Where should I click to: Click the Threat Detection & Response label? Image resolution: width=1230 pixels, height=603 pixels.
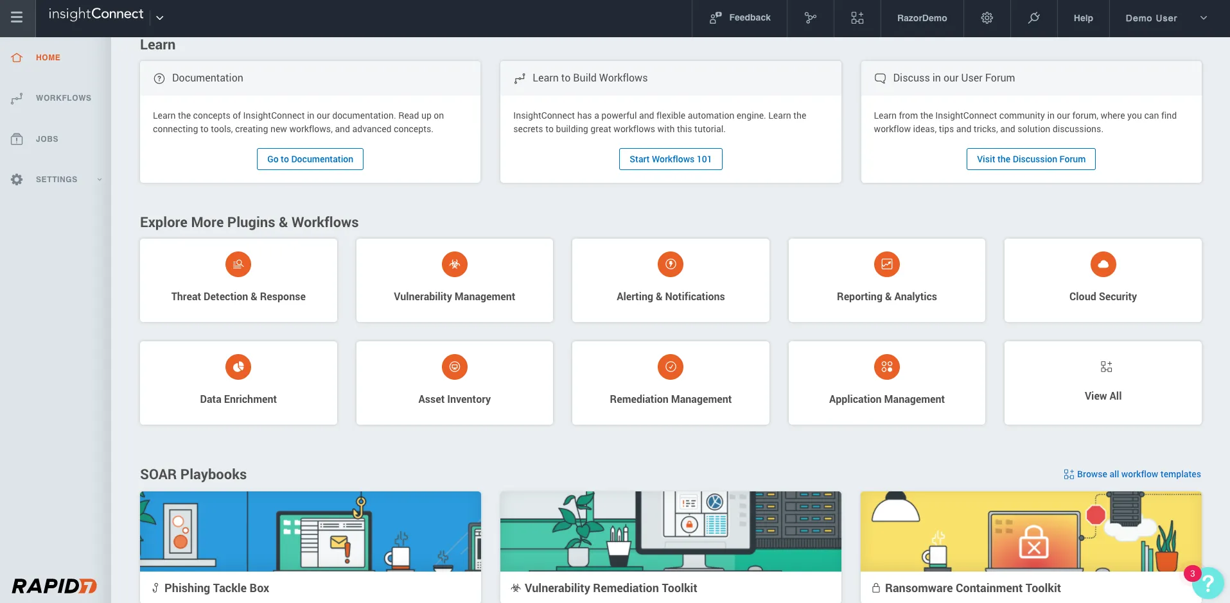pos(238,296)
